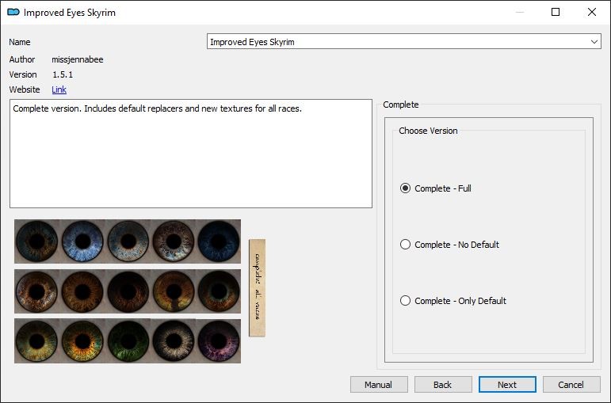611x403 pixels.
Task: Click the version number 1.5.1
Action: (x=63, y=74)
